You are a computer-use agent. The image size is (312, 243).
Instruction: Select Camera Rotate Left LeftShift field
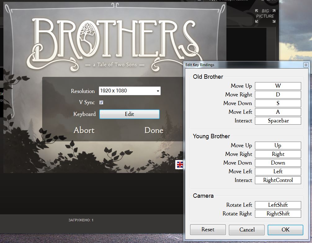(x=278, y=205)
